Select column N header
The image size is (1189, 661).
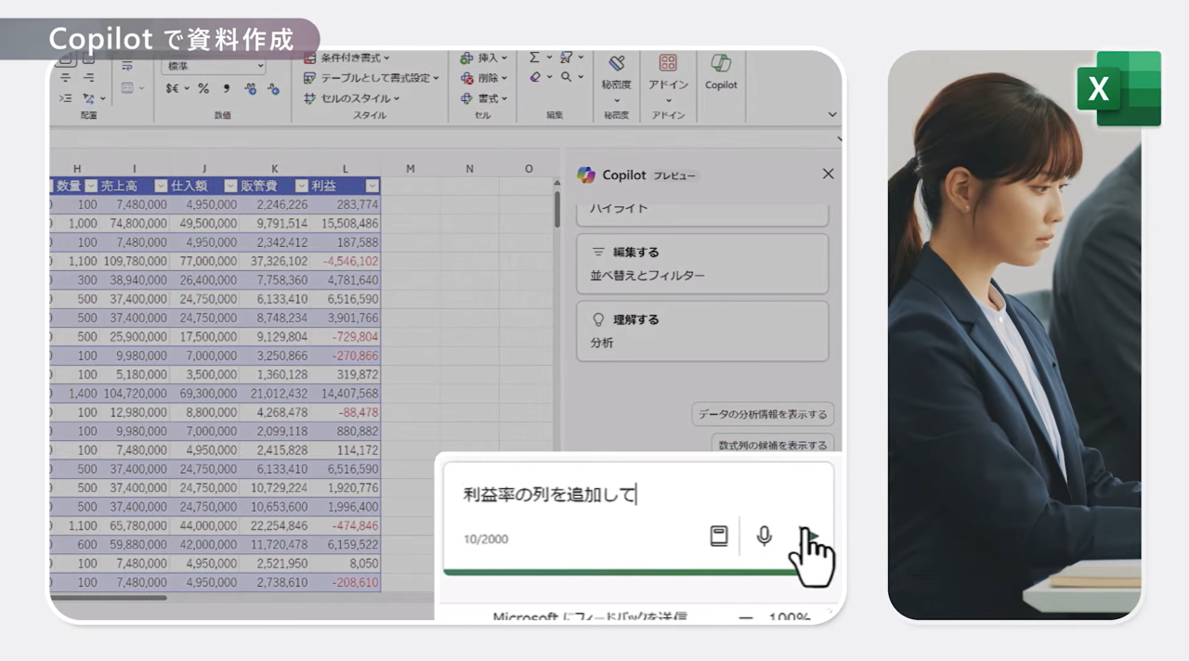point(469,168)
